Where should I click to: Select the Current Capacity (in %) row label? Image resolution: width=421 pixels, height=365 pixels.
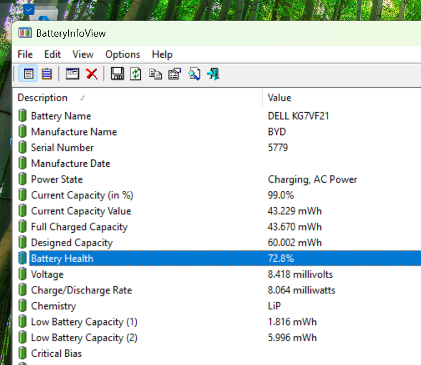[82, 195]
